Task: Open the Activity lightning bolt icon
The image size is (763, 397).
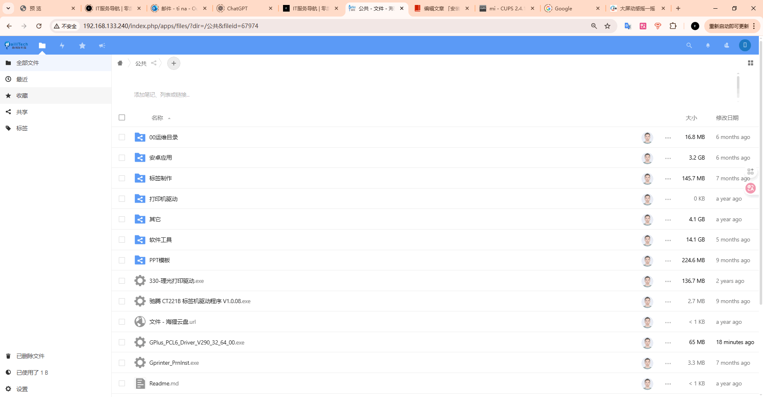Action: pos(62,45)
